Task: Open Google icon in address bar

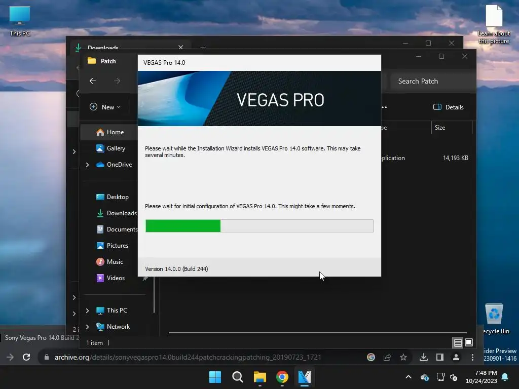Action: coord(371,357)
